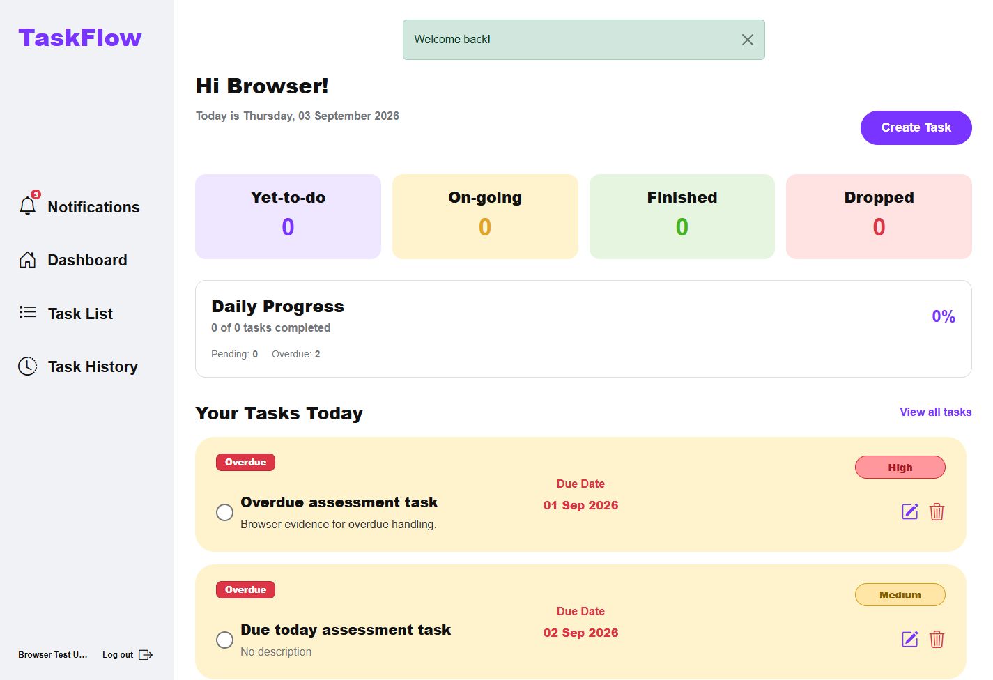Click the 0% daily progress value
This screenshot has width=993, height=680.
(944, 316)
